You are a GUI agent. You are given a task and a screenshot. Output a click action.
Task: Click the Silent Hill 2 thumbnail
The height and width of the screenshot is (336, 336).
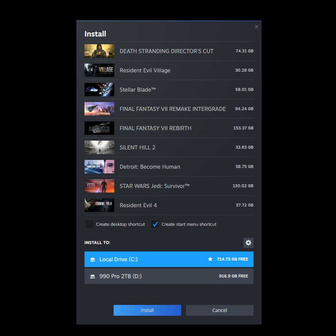[x=99, y=147]
